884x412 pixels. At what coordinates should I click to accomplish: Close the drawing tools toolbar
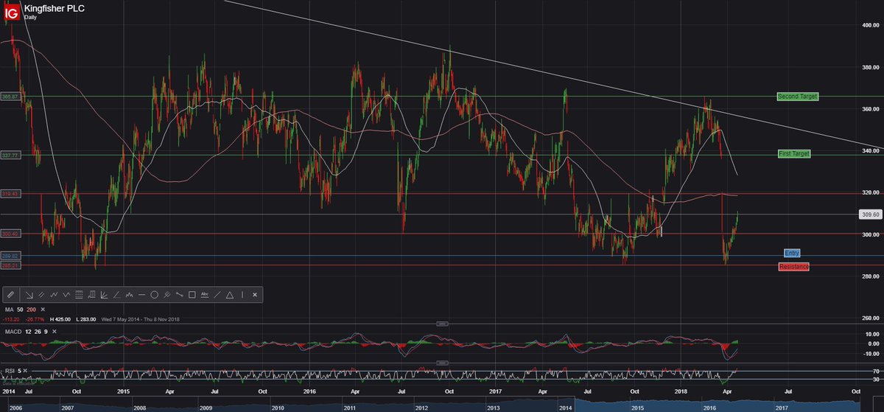255,295
